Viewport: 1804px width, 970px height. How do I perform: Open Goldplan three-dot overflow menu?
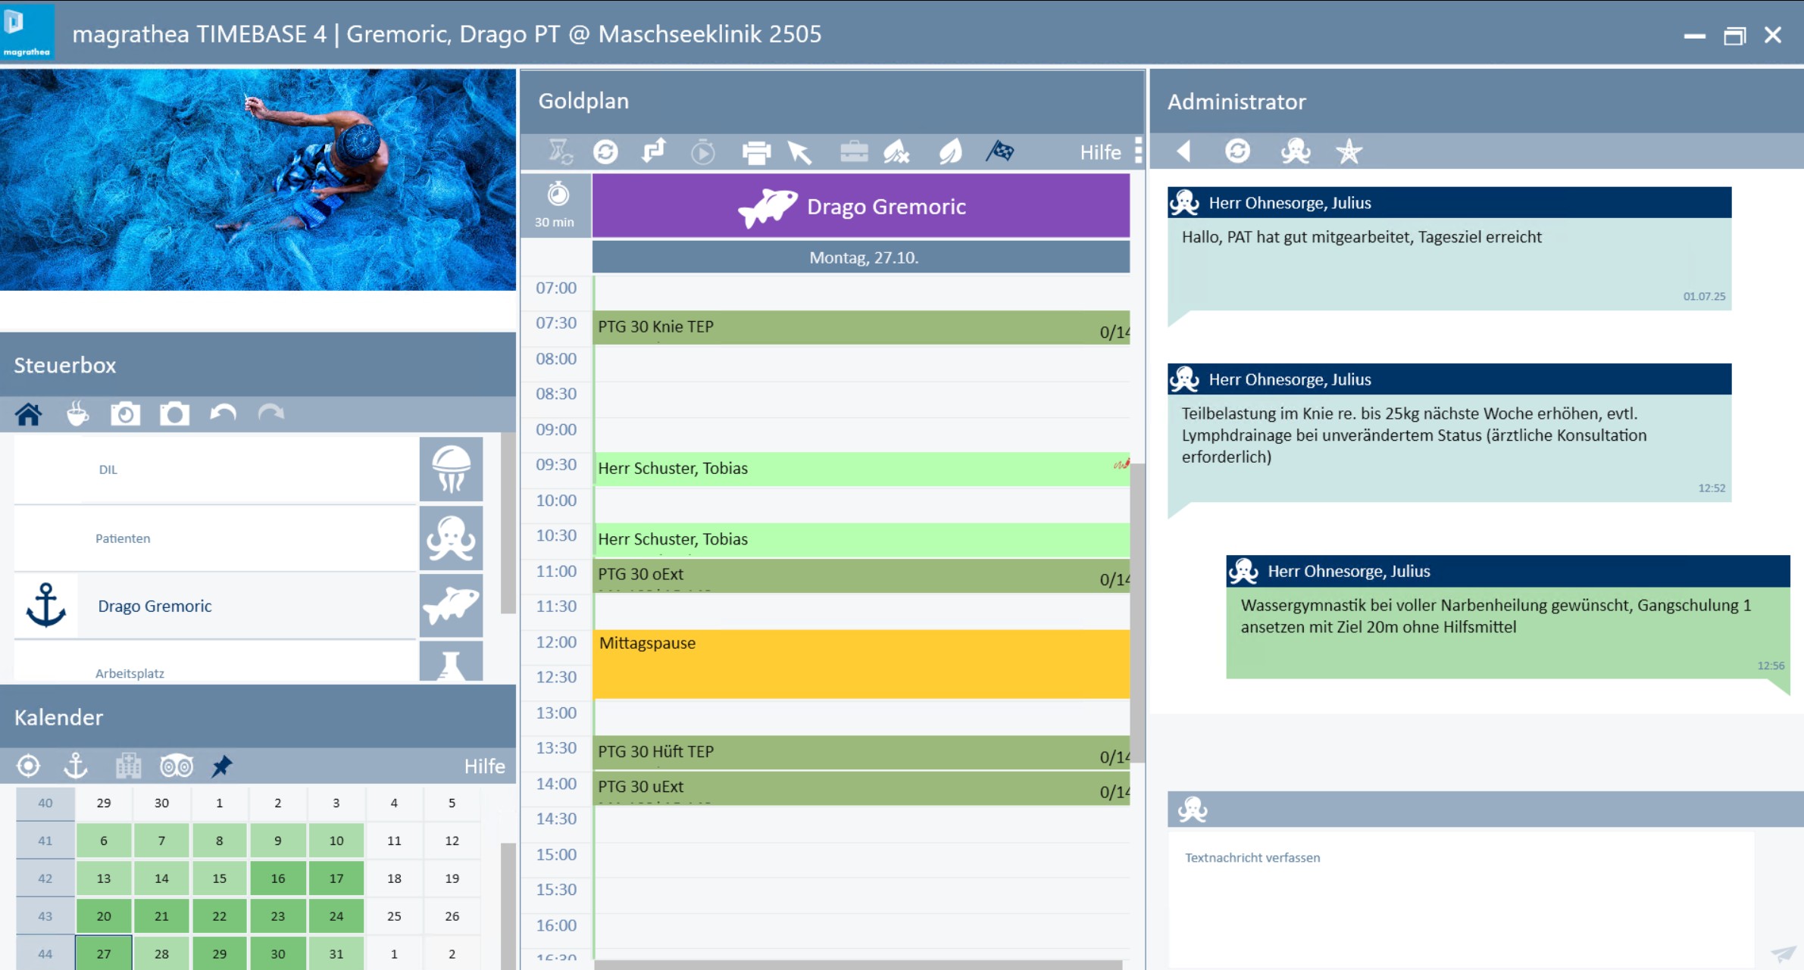(x=1138, y=151)
